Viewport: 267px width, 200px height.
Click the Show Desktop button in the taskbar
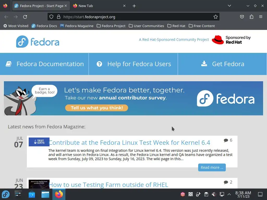tap(260, 194)
